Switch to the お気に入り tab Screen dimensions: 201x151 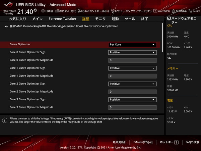[17, 19]
